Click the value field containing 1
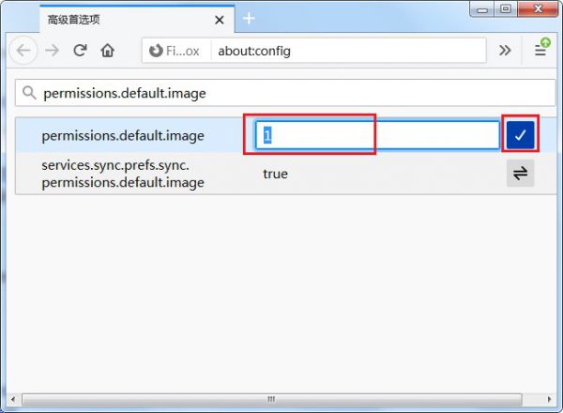563x413 pixels. click(376, 135)
